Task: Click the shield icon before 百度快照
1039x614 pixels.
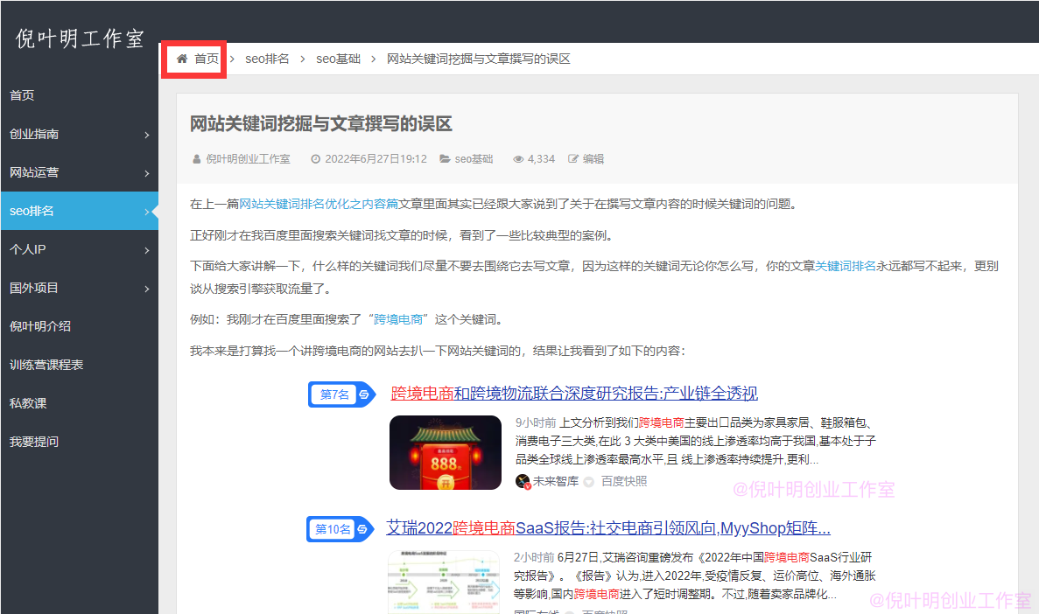Action: point(588,482)
